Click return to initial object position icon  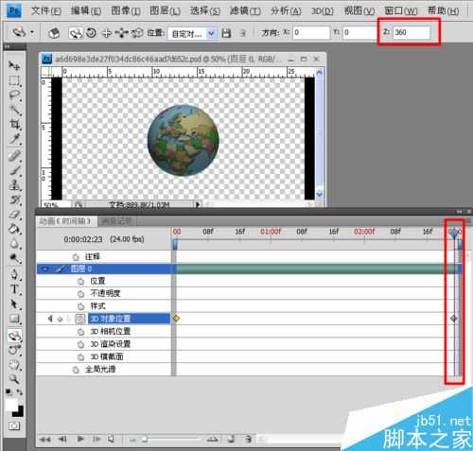click(54, 33)
